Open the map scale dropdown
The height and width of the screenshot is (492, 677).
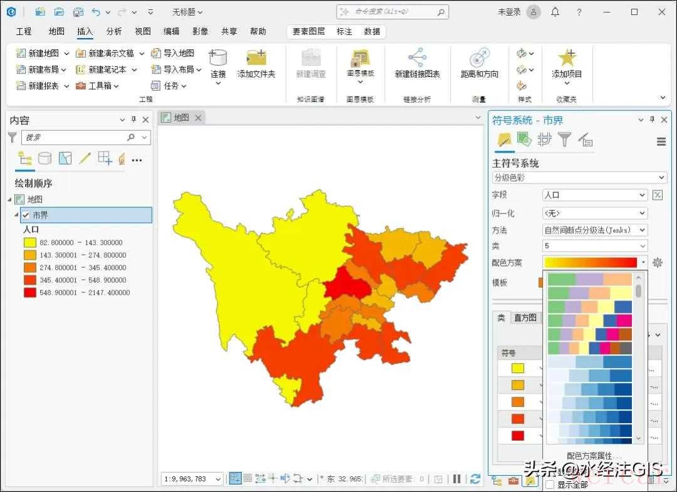[218, 479]
